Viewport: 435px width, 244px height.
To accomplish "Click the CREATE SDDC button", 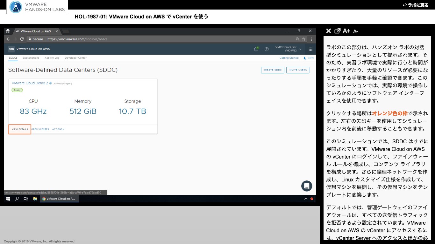I will tap(273, 70).
